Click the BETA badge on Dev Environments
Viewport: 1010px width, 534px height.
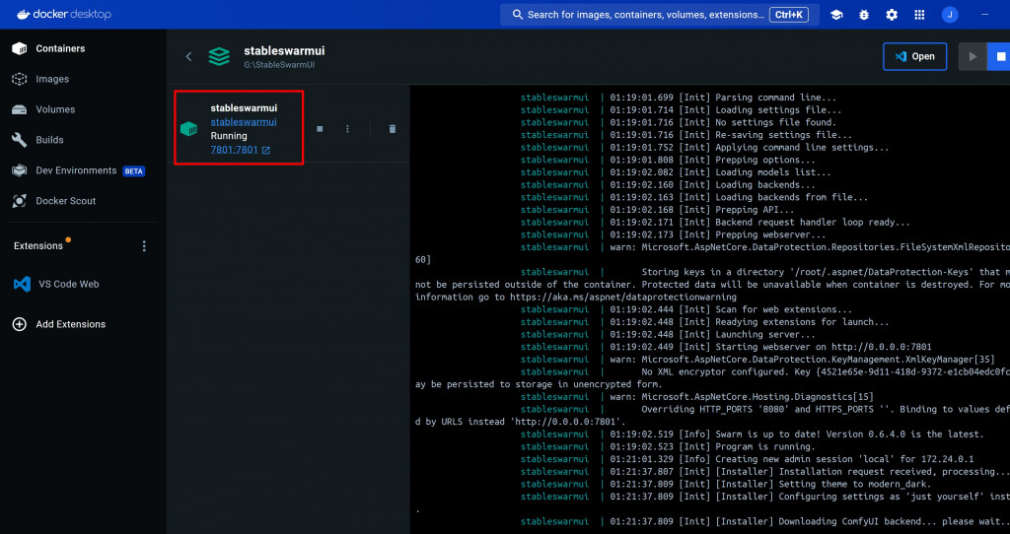(x=134, y=171)
